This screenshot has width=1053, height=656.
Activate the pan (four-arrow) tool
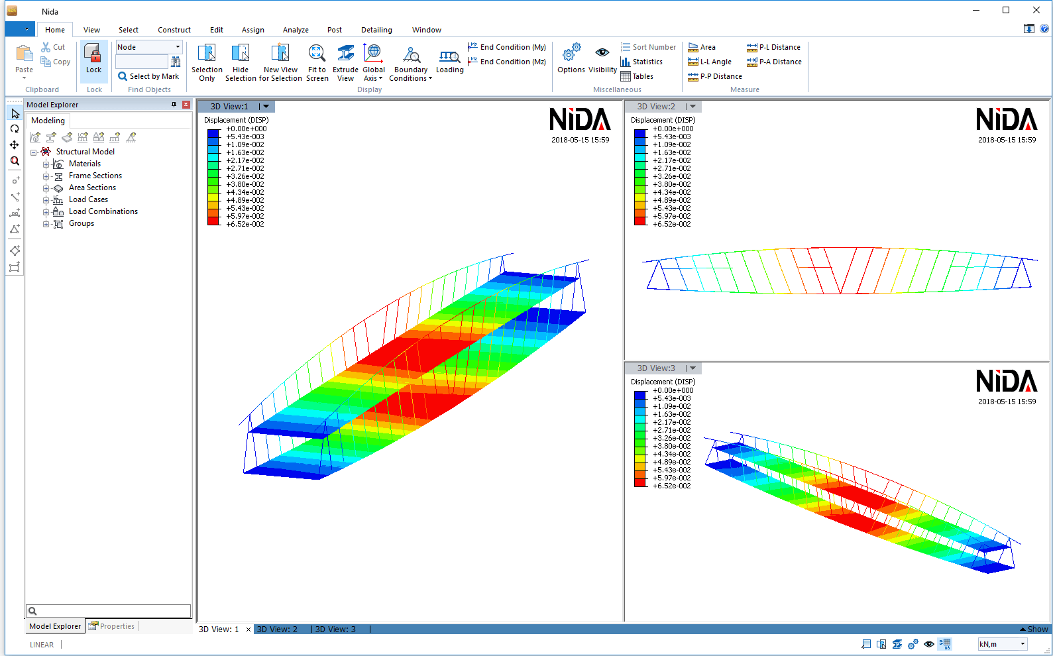tap(15, 145)
